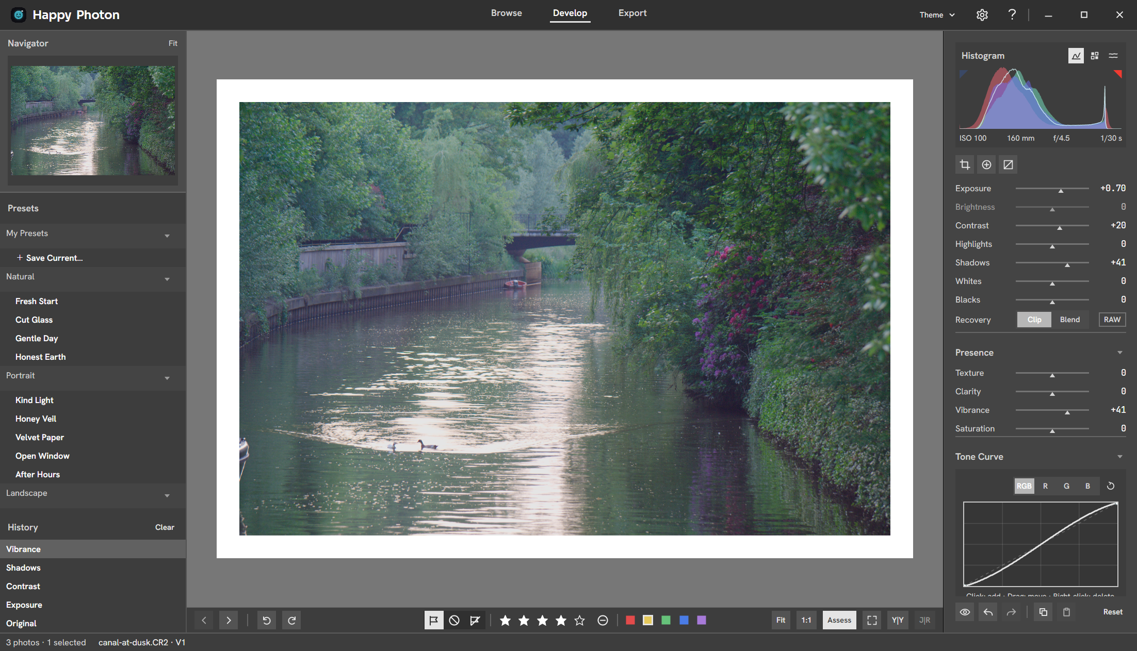Go to previous photo arrow
This screenshot has width=1137, height=651.
pyautogui.click(x=204, y=620)
